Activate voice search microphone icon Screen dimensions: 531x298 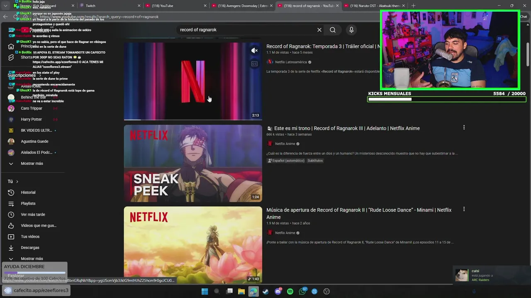[x=351, y=30]
